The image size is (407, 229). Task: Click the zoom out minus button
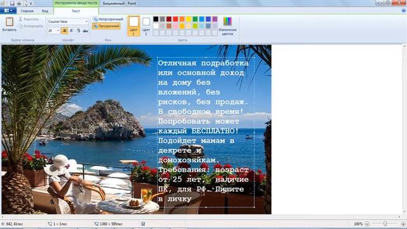(x=367, y=224)
